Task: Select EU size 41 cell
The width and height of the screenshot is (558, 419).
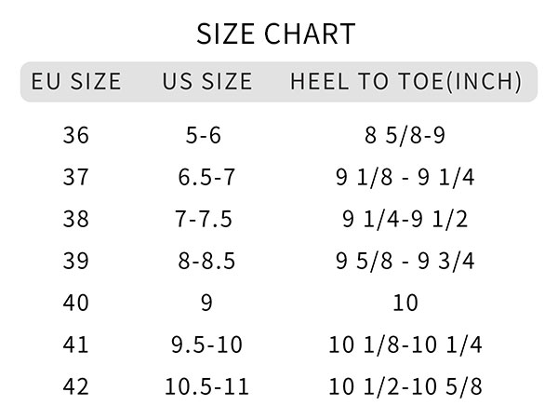Action: (x=76, y=345)
